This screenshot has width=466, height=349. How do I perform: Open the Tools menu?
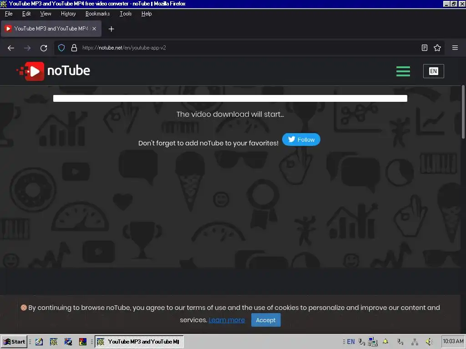pyautogui.click(x=126, y=14)
